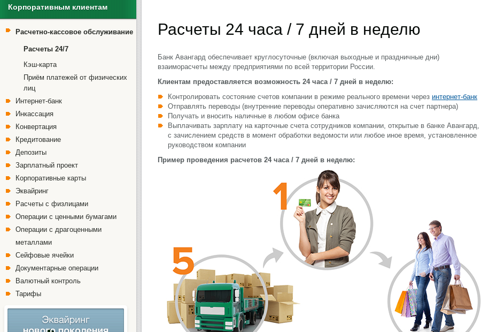
Task: Click the bullet icon before Отправлять переводы
Action: pos(160,106)
